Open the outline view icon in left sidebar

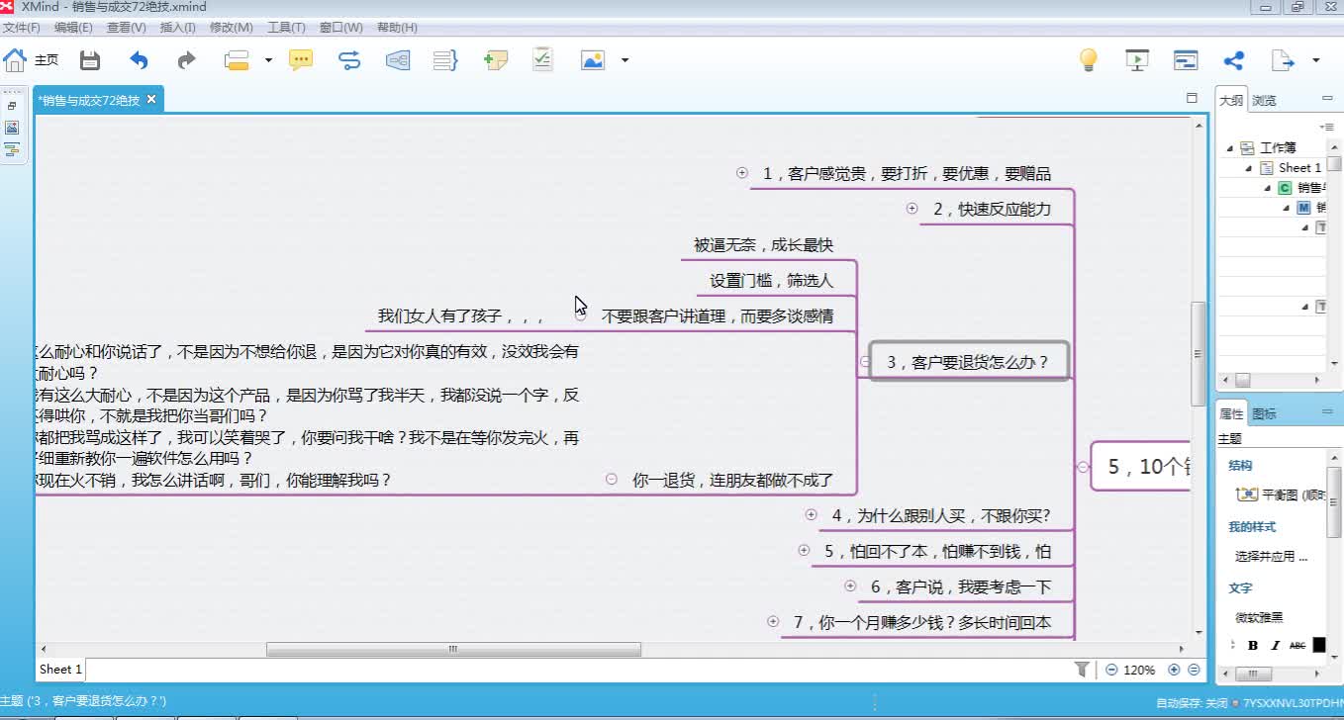pos(12,150)
